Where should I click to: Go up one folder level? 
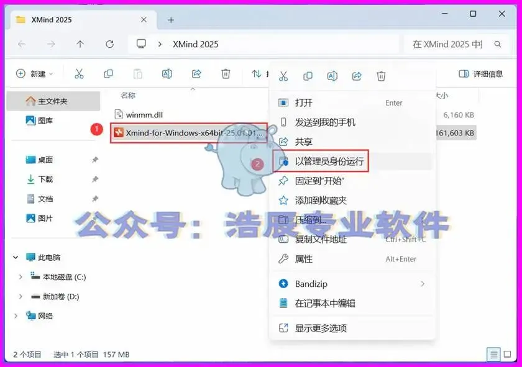pyautogui.click(x=80, y=44)
